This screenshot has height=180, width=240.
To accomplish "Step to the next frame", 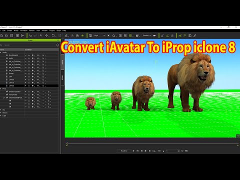I will pyautogui.click(x=145, y=151).
